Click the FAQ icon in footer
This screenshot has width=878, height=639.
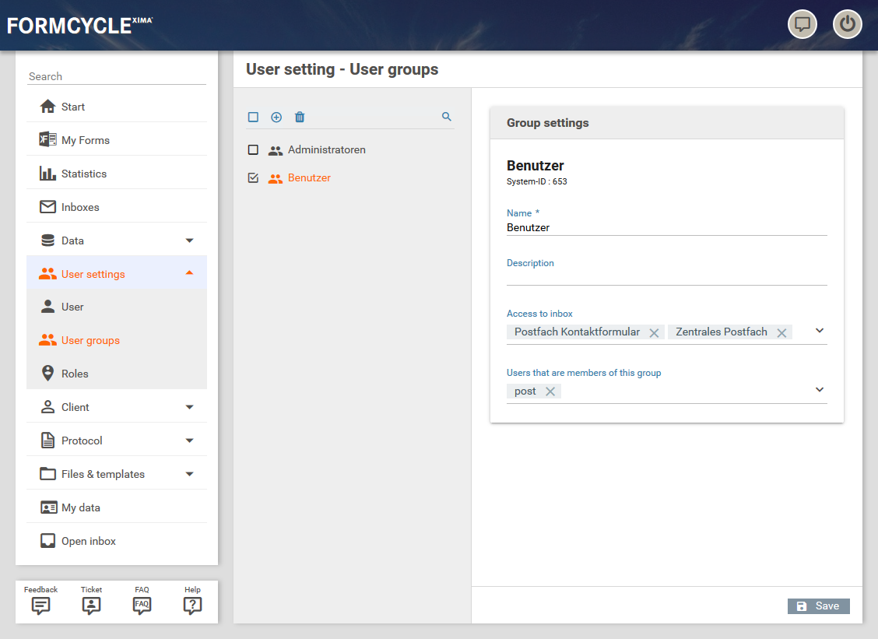tap(142, 605)
